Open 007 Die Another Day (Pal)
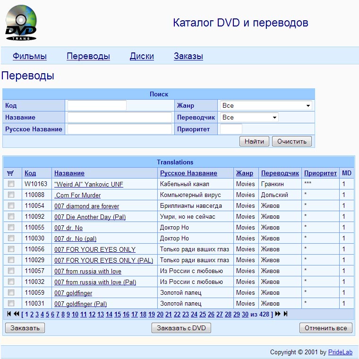359x359 pixels. (x=90, y=217)
